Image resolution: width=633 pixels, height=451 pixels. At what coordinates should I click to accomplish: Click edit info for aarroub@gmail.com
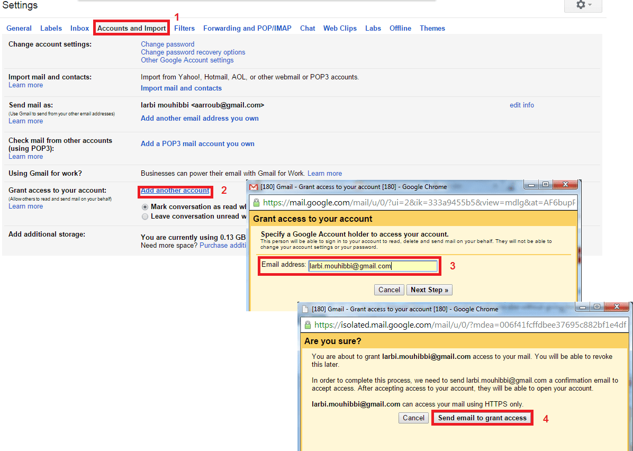click(x=521, y=105)
